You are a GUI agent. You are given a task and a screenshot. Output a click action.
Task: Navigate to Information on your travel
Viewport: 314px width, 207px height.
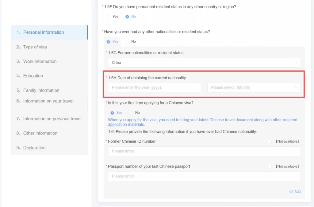pyautogui.click(x=48, y=101)
